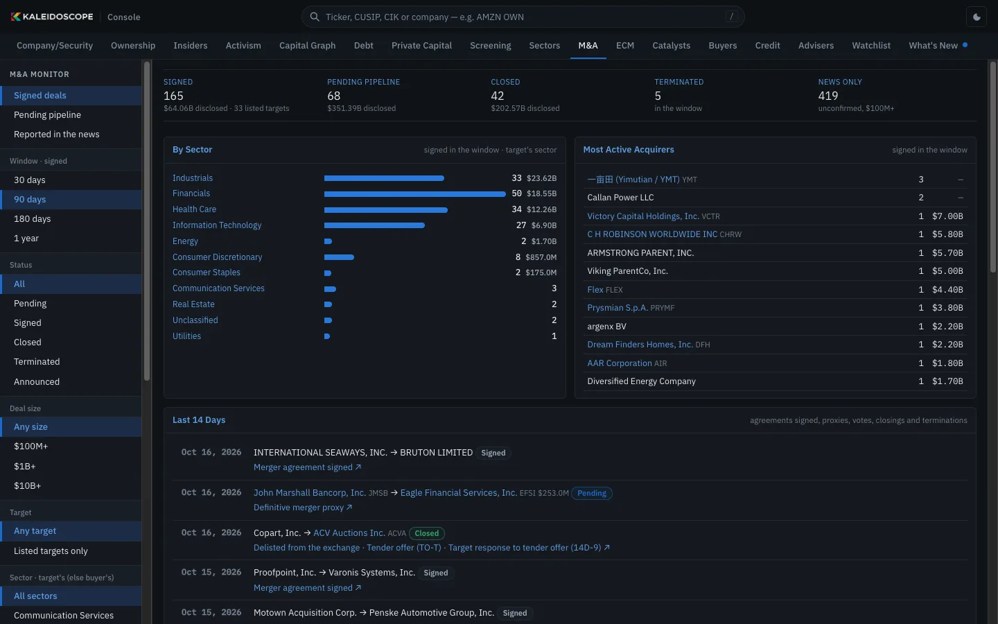Click the magnifier icon in search bar
Image resolution: width=998 pixels, height=624 pixels.
click(x=315, y=17)
